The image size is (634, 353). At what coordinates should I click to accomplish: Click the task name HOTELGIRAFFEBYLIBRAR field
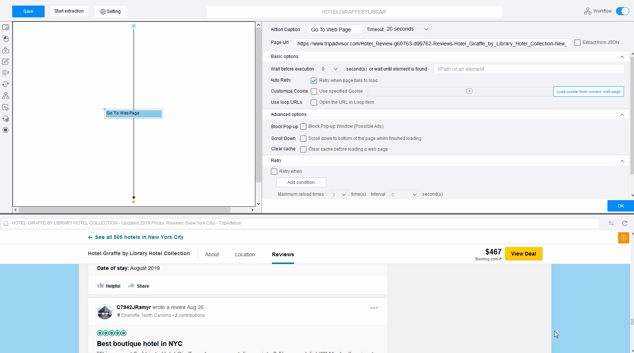[x=354, y=12]
